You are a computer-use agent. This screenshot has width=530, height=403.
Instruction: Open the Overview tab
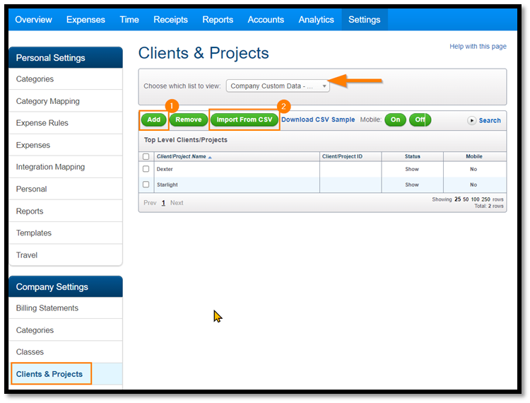point(33,20)
